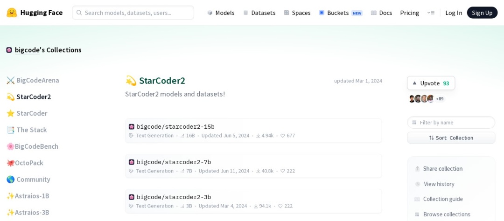Click the upvoters avatar group

pos(421,99)
